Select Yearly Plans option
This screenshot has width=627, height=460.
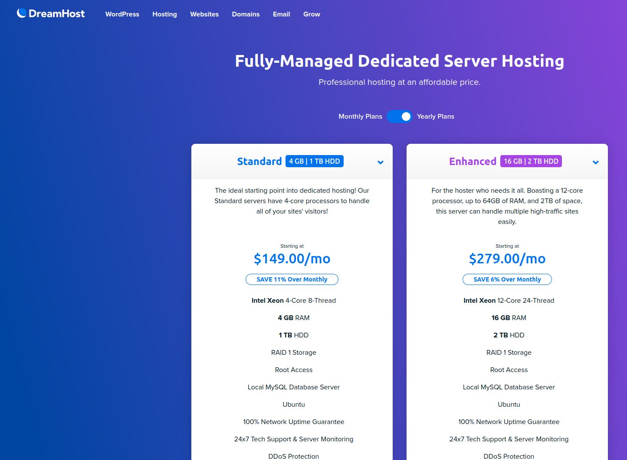(435, 117)
